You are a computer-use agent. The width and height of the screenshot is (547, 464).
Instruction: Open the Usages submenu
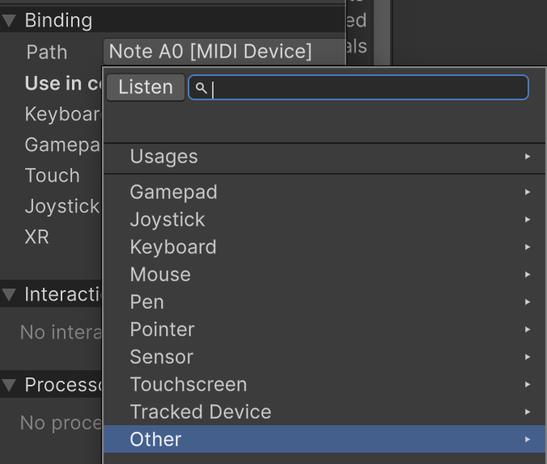pyautogui.click(x=163, y=157)
